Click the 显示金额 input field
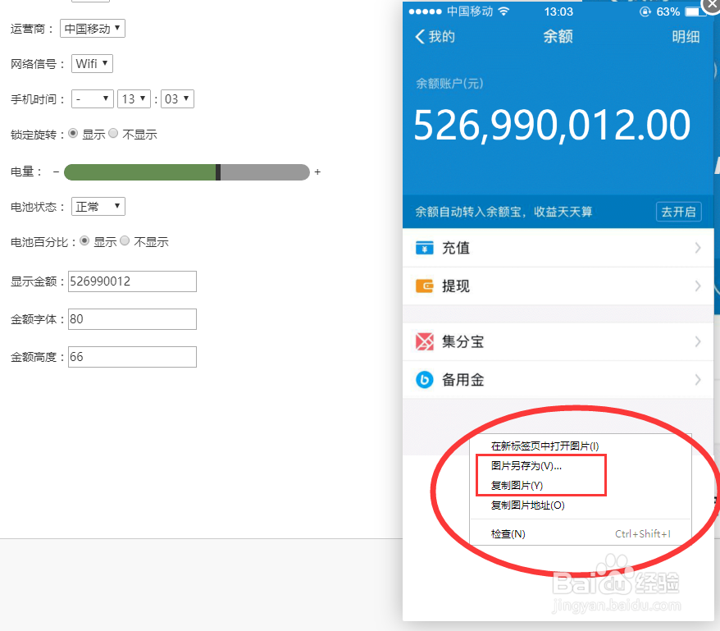 coord(132,281)
